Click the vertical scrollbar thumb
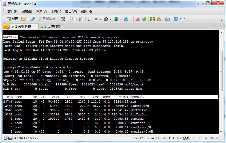The height and width of the screenshot is (143, 226). [221, 71]
